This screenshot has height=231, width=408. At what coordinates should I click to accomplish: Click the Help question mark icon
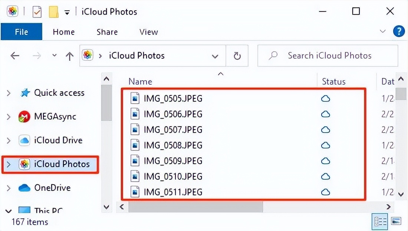pyautogui.click(x=398, y=32)
